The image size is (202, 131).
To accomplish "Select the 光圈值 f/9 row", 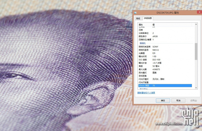I will click(165, 53).
